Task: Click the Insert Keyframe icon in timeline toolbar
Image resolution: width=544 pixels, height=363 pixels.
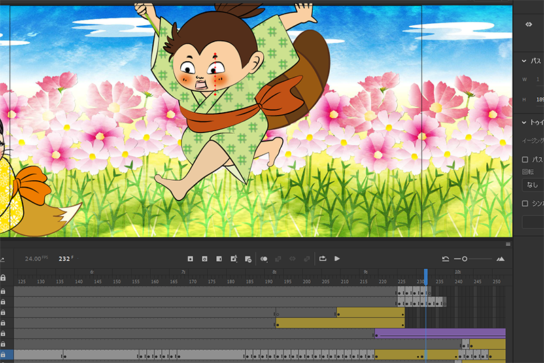Action: click(x=190, y=259)
